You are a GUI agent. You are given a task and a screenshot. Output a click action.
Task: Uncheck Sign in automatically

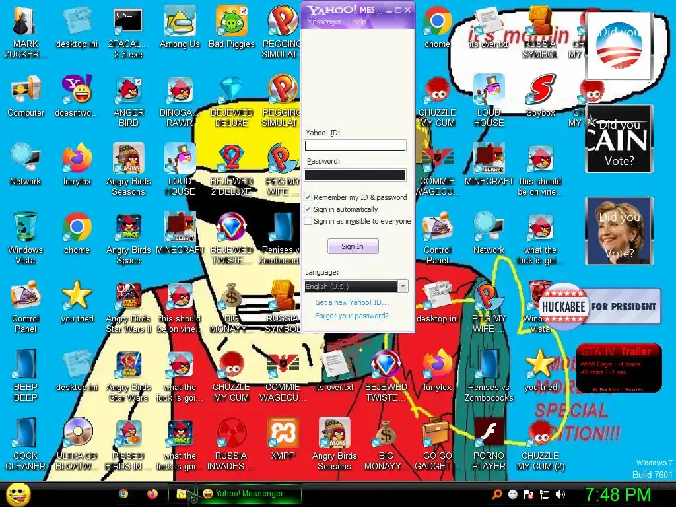[308, 209]
